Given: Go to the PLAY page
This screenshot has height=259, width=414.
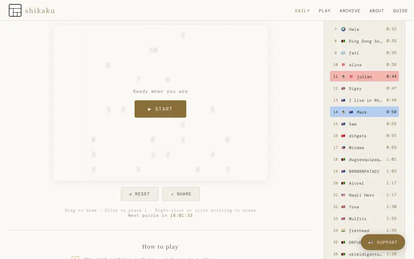Looking at the screenshot, I should (x=324, y=11).
